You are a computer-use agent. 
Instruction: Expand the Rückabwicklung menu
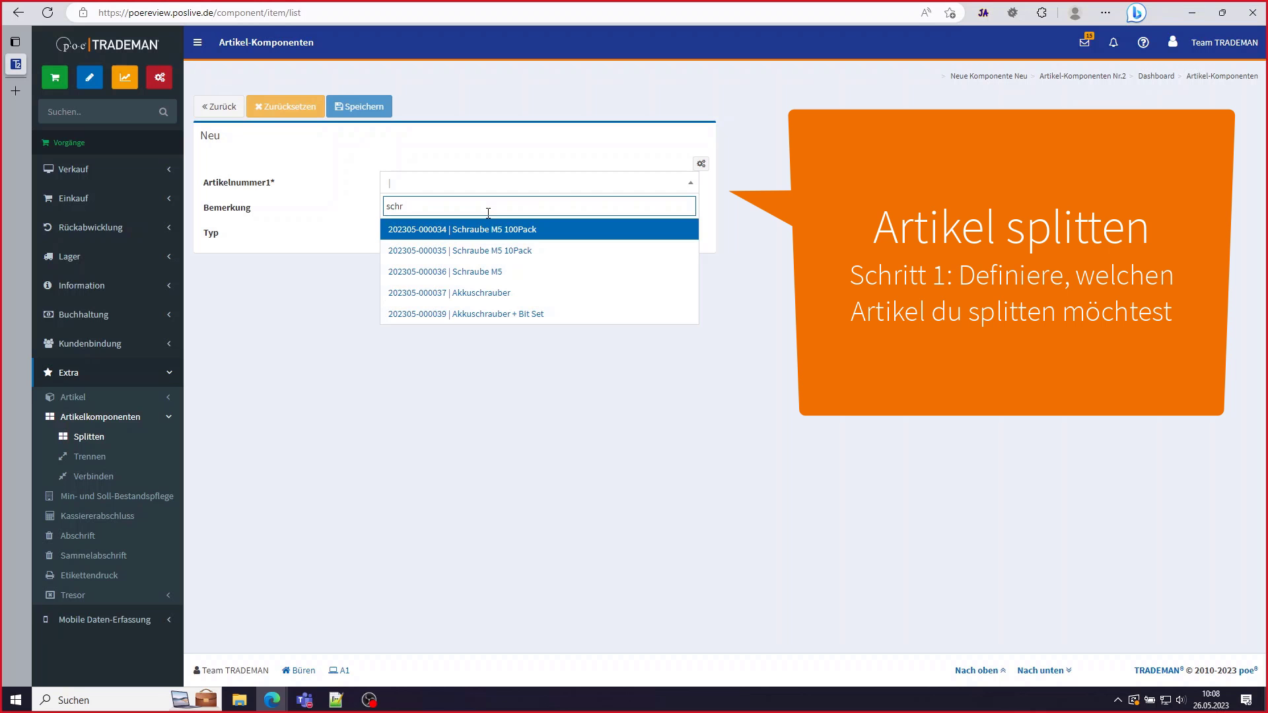[x=108, y=227]
